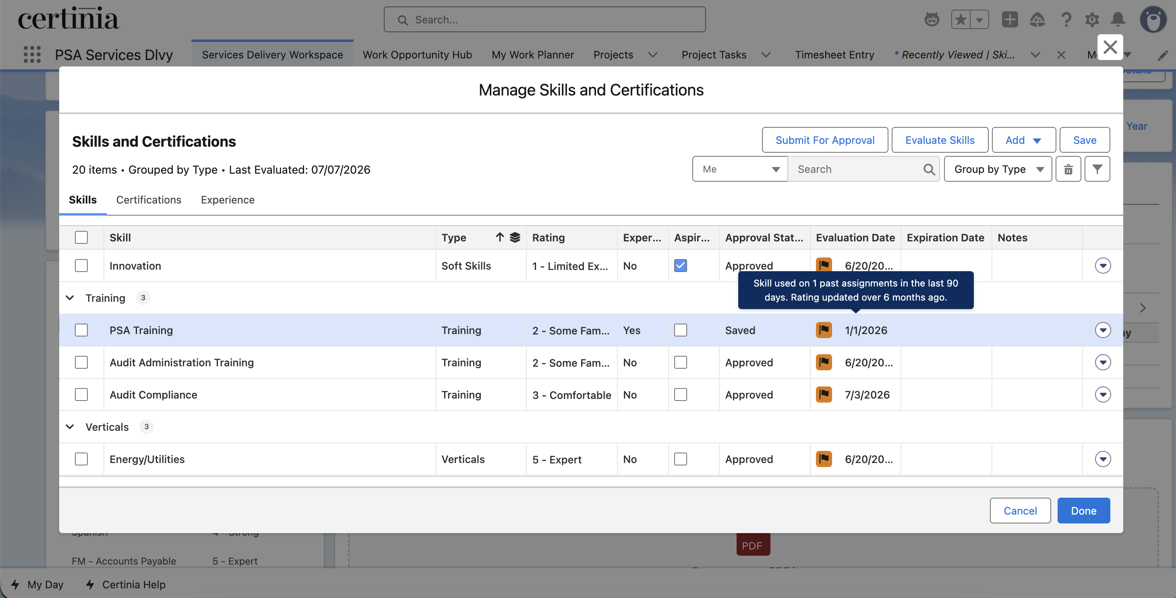Click Submit For Approval button
The image size is (1176, 598).
[x=824, y=140]
